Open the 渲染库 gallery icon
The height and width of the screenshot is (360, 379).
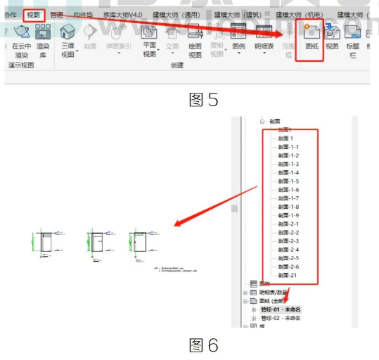coord(43,32)
